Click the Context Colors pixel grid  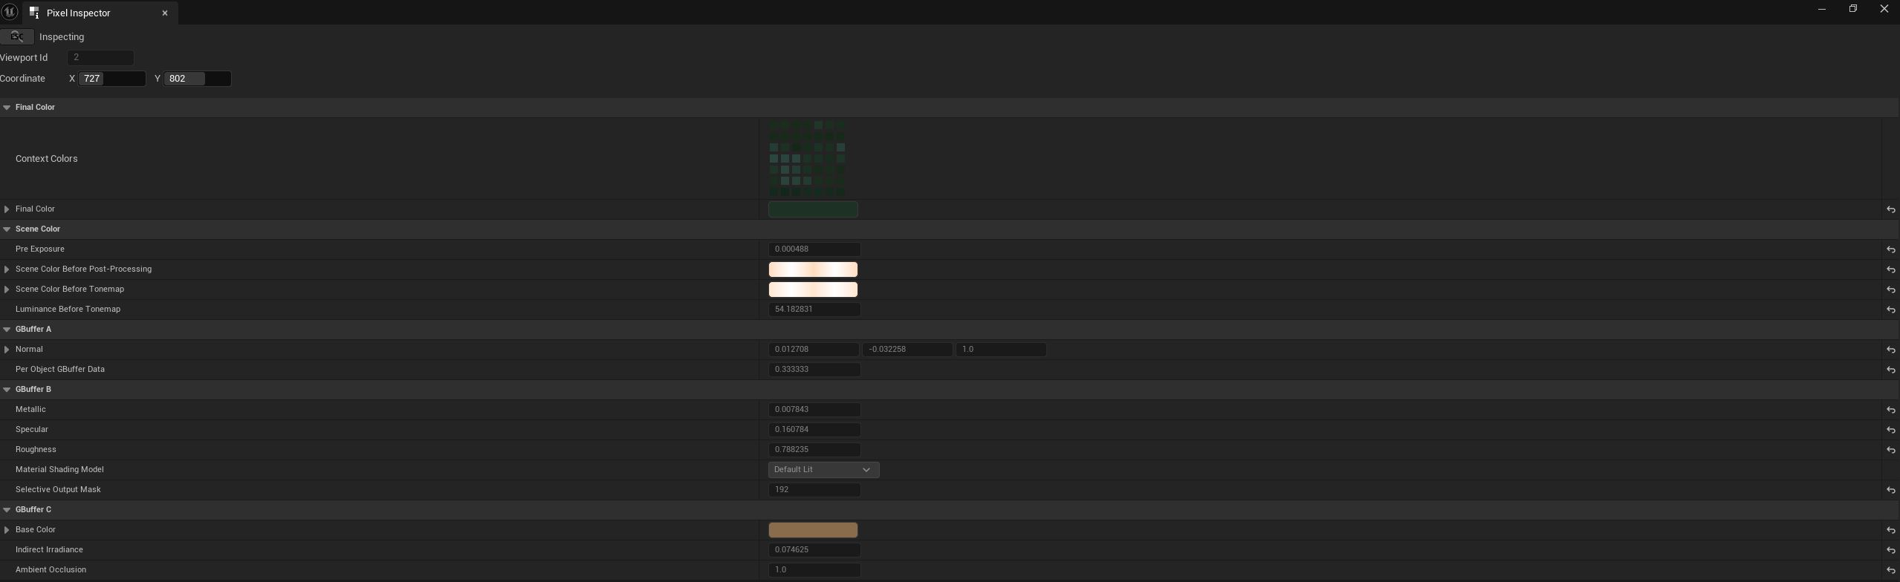point(807,158)
